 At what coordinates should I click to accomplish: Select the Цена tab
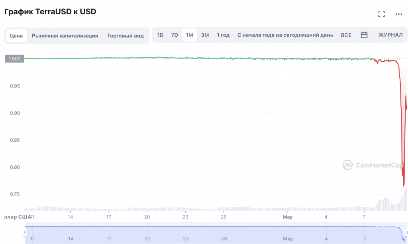tap(16, 35)
